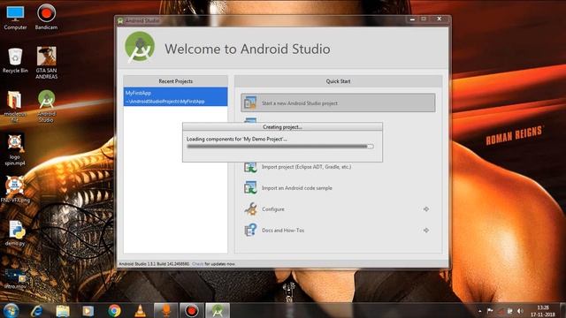The image size is (566, 318).
Task: Click the Docs and How-Tos question icon
Action: (250, 230)
